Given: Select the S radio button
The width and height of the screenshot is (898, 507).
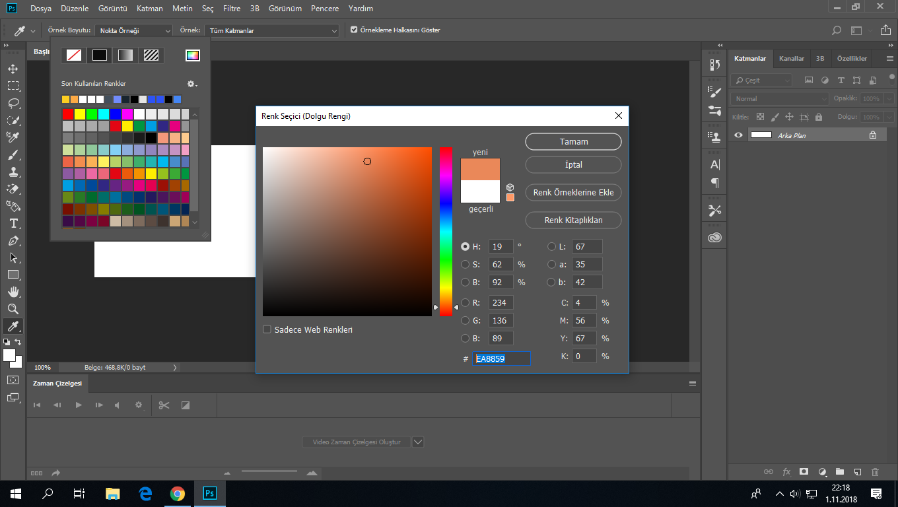Looking at the screenshot, I should 465,265.
